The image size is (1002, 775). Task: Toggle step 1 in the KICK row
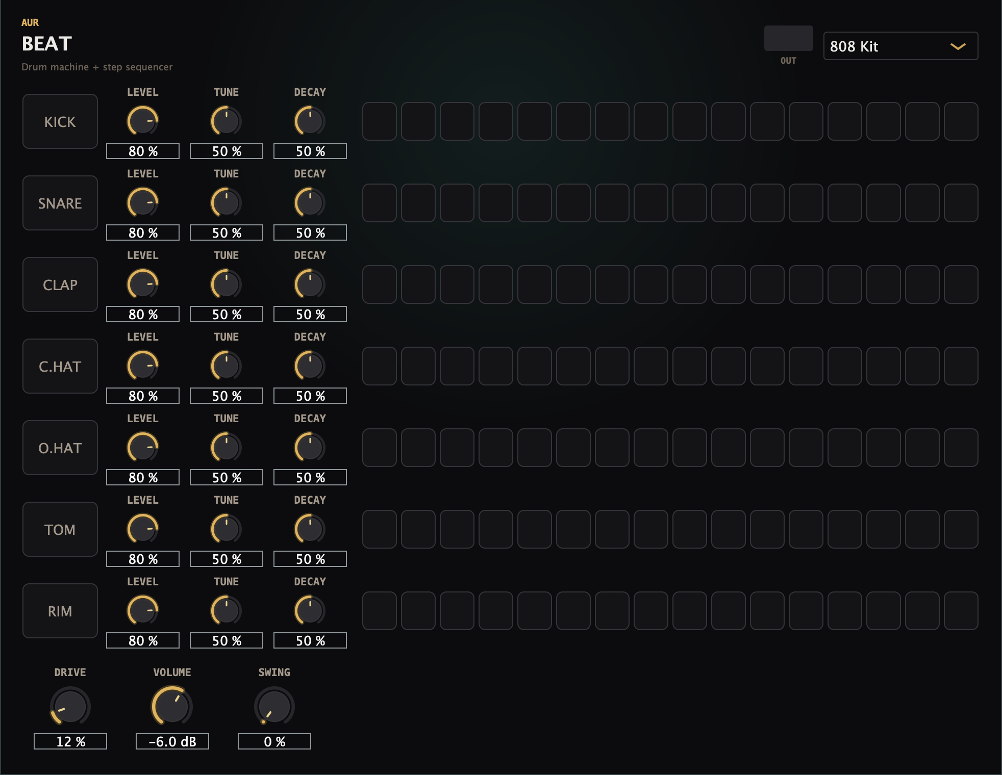click(x=380, y=121)
